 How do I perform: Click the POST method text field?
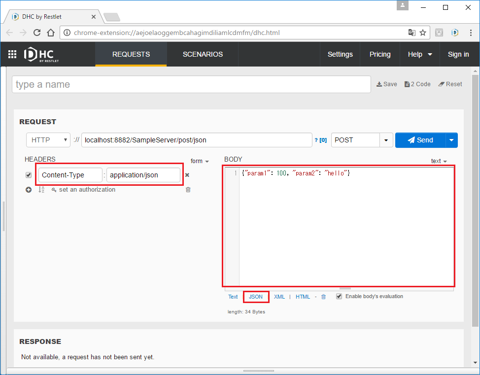pyautogui.click(x=355, y=140)
